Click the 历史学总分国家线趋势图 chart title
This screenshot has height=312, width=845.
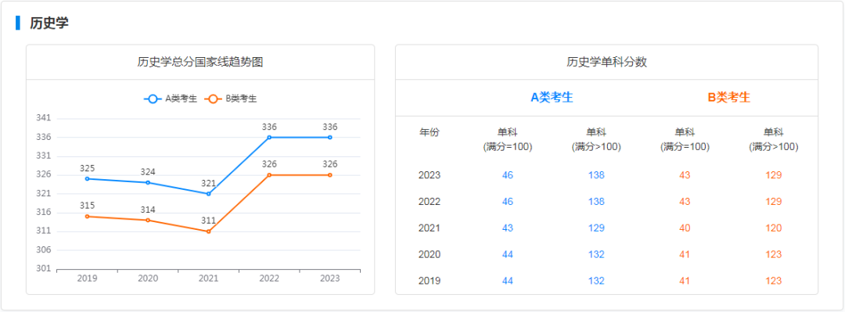point(200,62)
